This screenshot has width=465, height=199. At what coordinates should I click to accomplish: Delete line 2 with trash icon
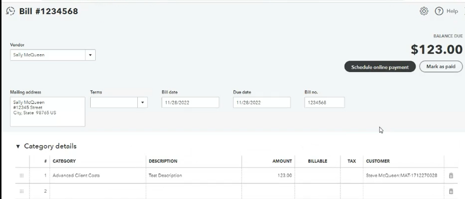pos(451,191)
